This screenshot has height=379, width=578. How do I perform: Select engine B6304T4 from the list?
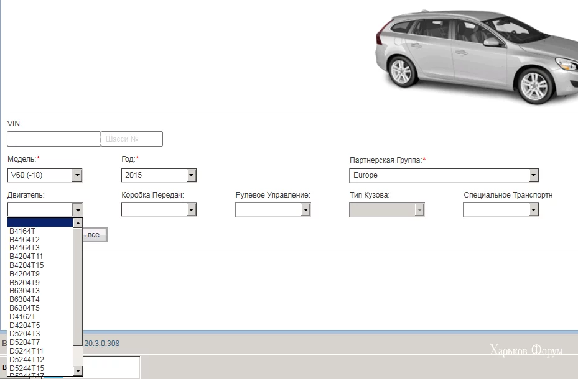click(40, 299)
